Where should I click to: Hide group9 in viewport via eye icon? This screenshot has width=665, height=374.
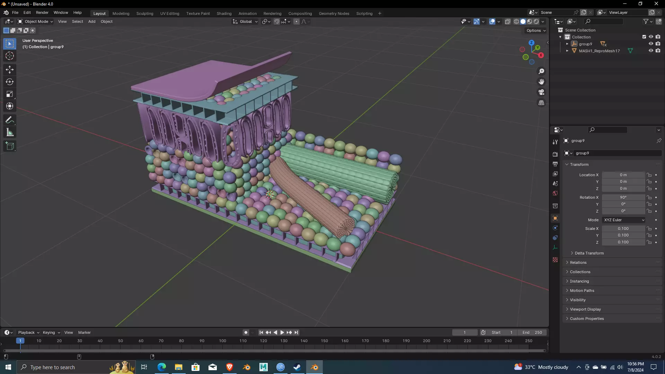[x=651, y=44]
